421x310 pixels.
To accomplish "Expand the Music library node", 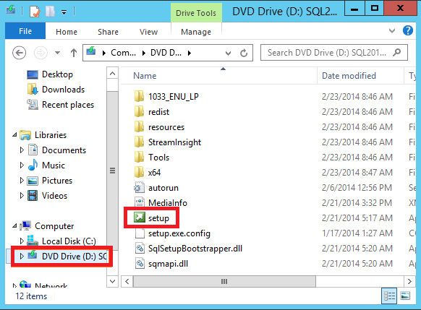I will point(22,165).
